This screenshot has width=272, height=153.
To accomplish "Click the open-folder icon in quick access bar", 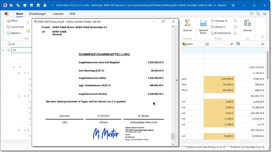I will coord(11,5).
